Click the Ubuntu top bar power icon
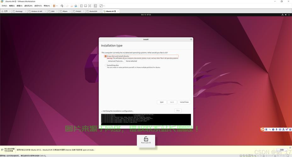This screenshot has width=292, height=157. (x=288, y=14)
